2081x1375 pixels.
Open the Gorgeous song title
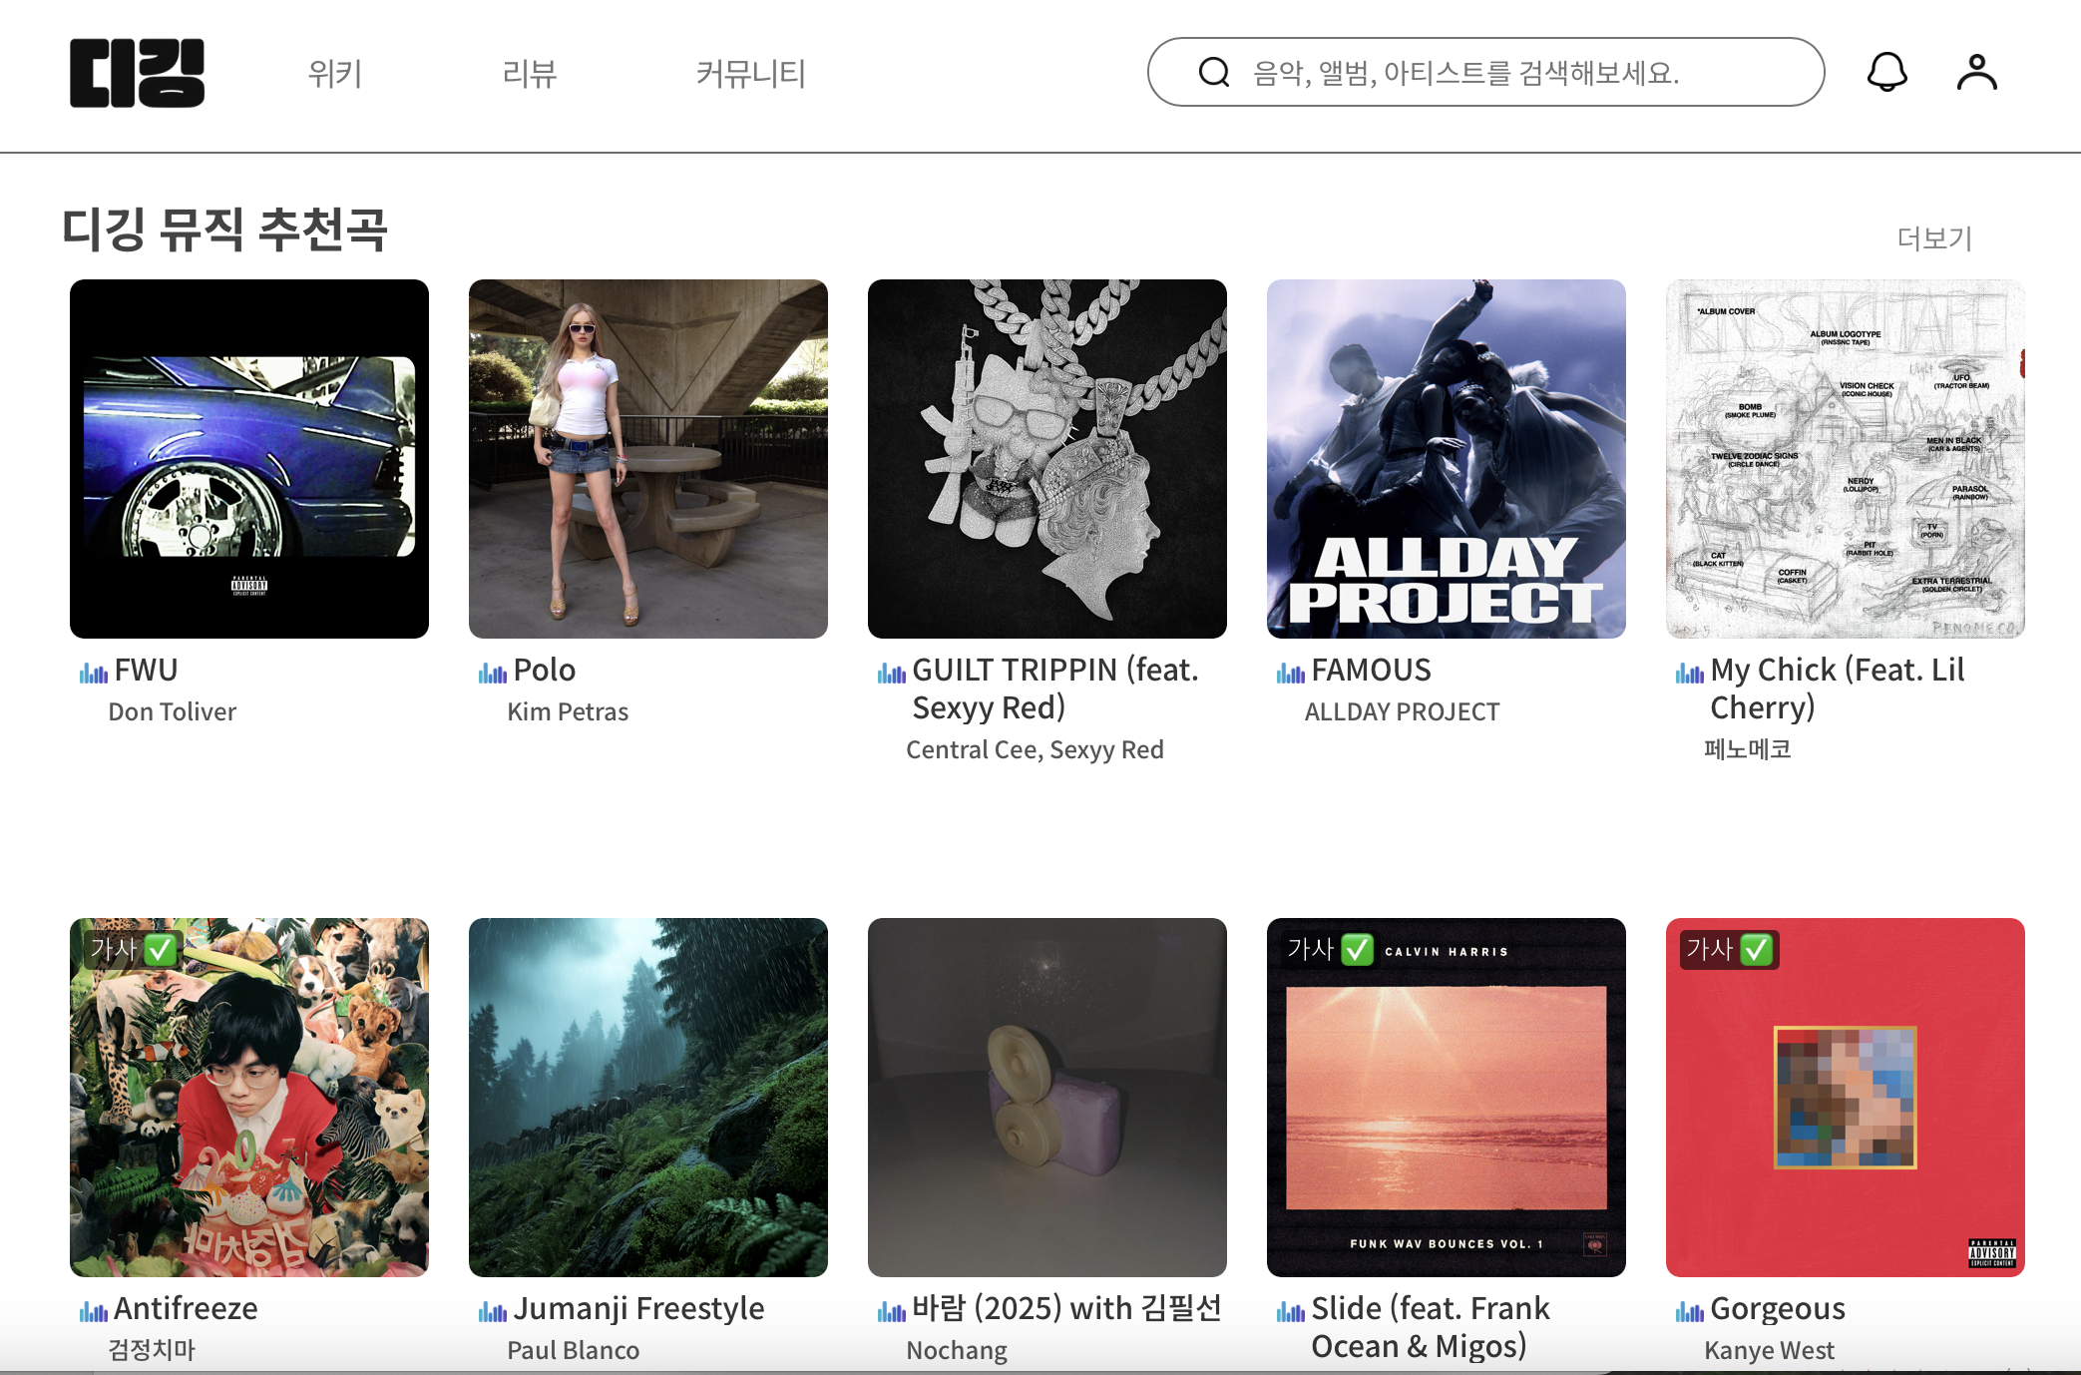[x=1778, y=1308]
